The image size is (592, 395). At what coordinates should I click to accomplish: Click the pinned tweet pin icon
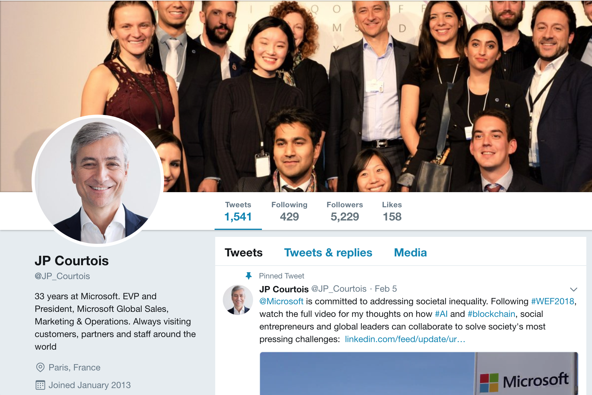(249, 276)
